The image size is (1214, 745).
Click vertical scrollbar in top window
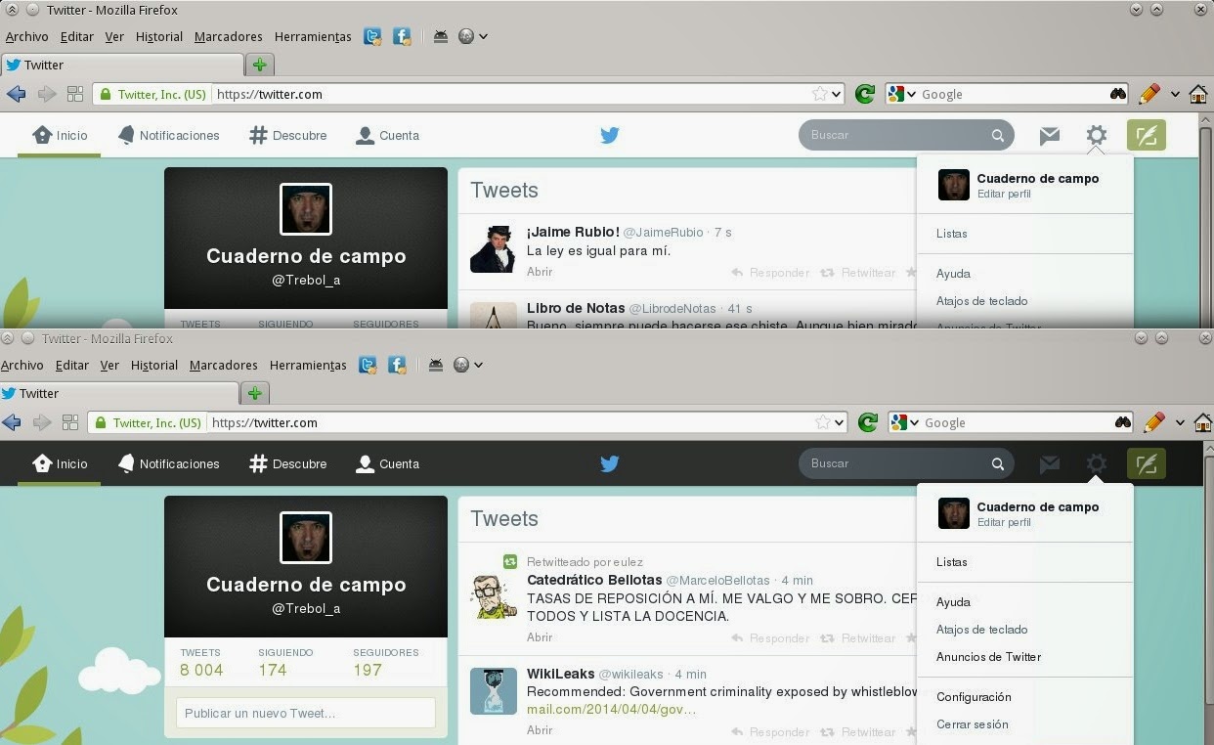(1206, 225)
